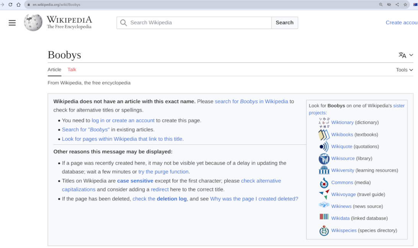
Task: Switch to the Talk tab
Action: (x=72, y=70)
